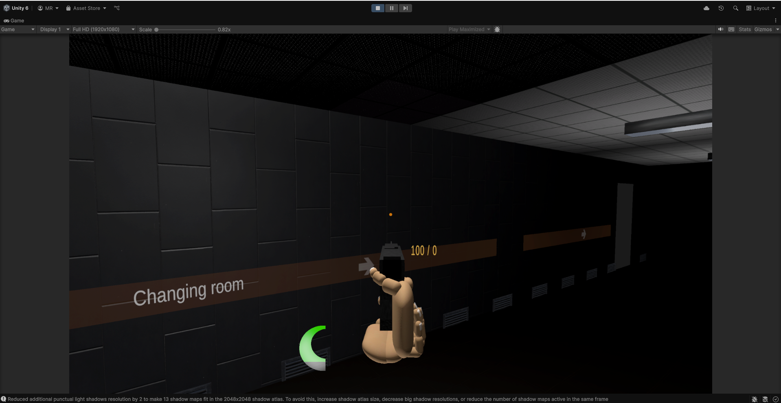
Task: Click the search magnifier icon
Action: click(x=735, y=8)
